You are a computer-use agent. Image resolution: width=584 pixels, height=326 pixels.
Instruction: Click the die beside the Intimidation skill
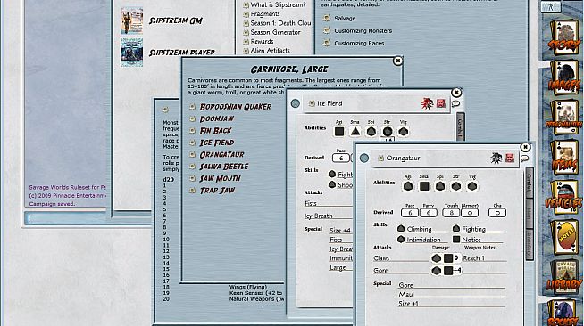click(401, 240)
